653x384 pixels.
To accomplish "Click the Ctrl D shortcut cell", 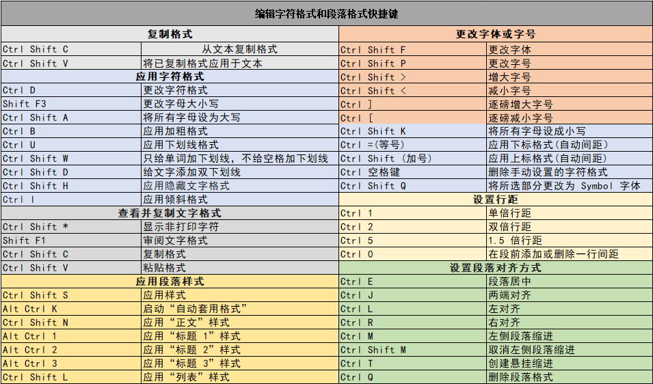I will coord(71,90).
